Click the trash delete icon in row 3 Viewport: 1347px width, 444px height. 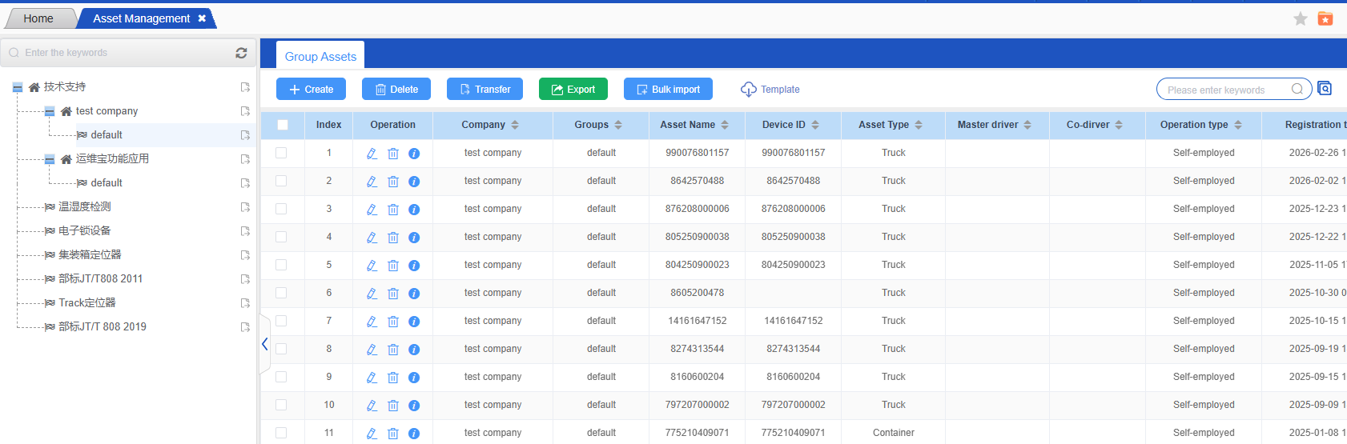(x=393, y=210)
